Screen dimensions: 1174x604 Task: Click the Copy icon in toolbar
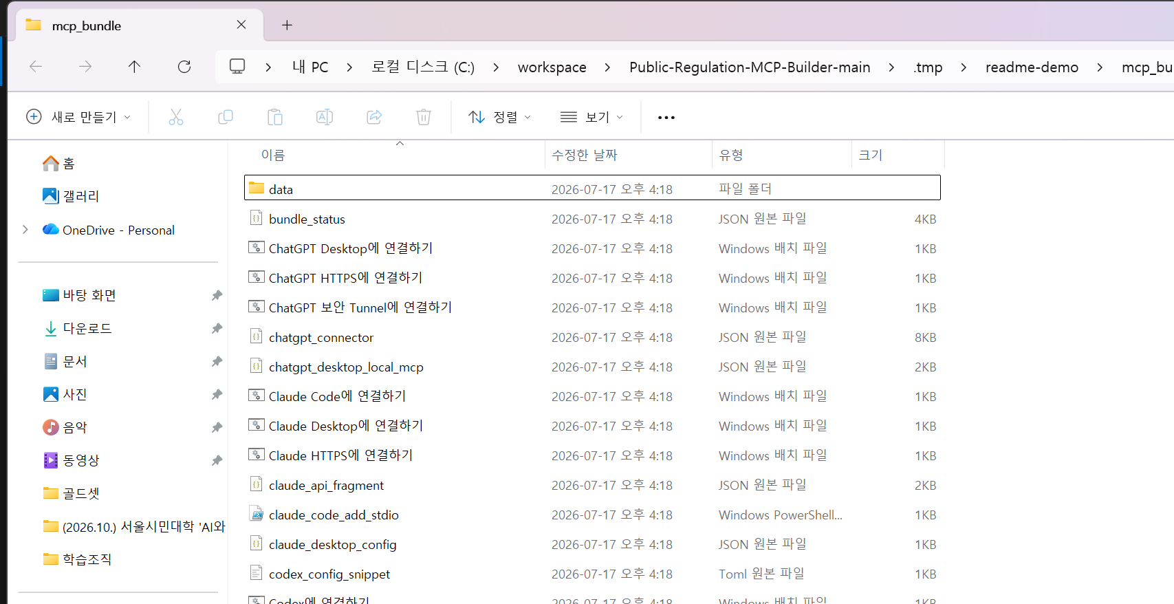226,117
